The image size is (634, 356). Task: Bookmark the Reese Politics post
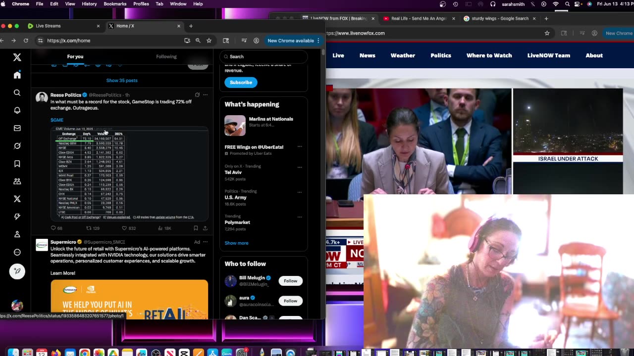(196, 228)
